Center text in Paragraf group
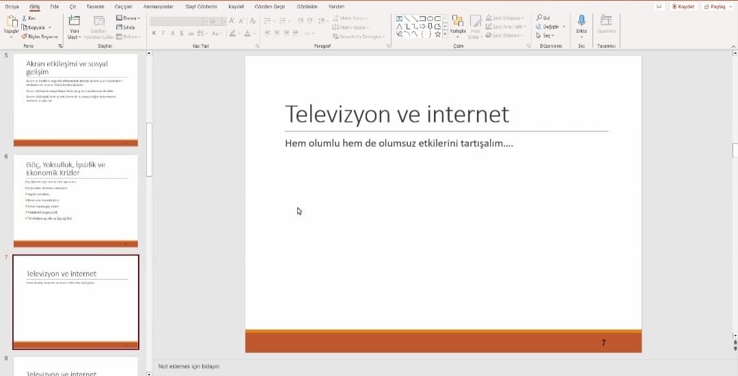Screen dimensions: 738x376 coord(277,33)
